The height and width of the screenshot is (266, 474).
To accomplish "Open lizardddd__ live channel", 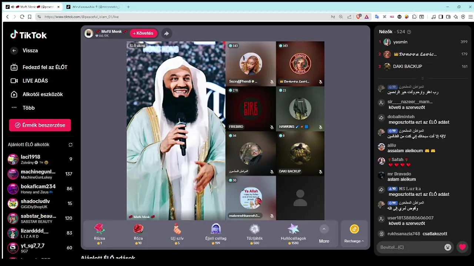I will [x=40, y=233].
